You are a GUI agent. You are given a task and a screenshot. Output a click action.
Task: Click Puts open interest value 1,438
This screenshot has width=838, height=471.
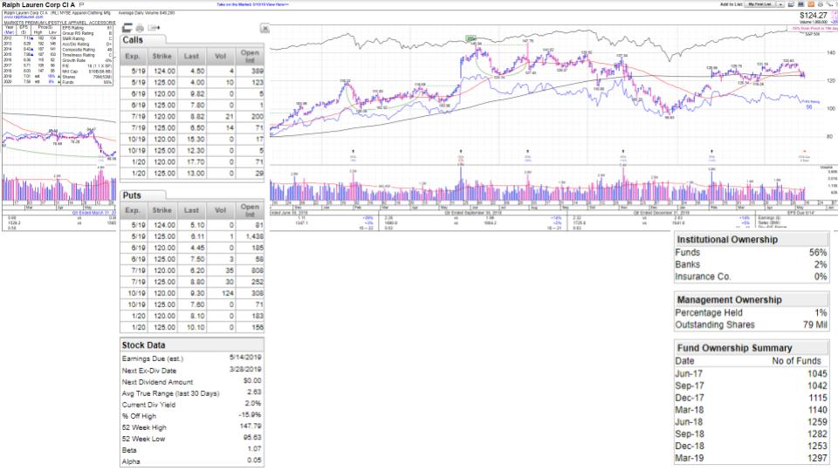point(254,236)
